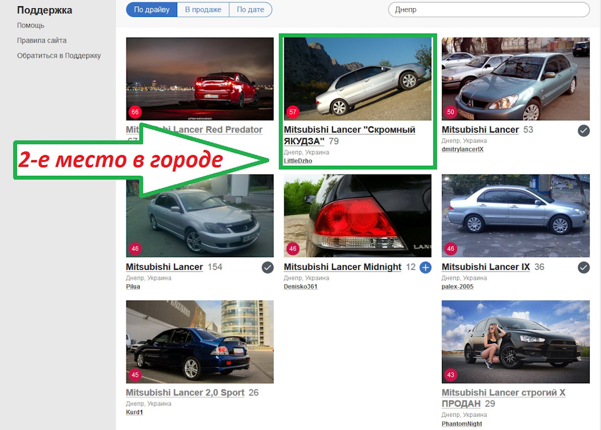Click Днепр, Украина under Lancer Midnight
The width and height of the screenshot is (601, 430).
306,278
